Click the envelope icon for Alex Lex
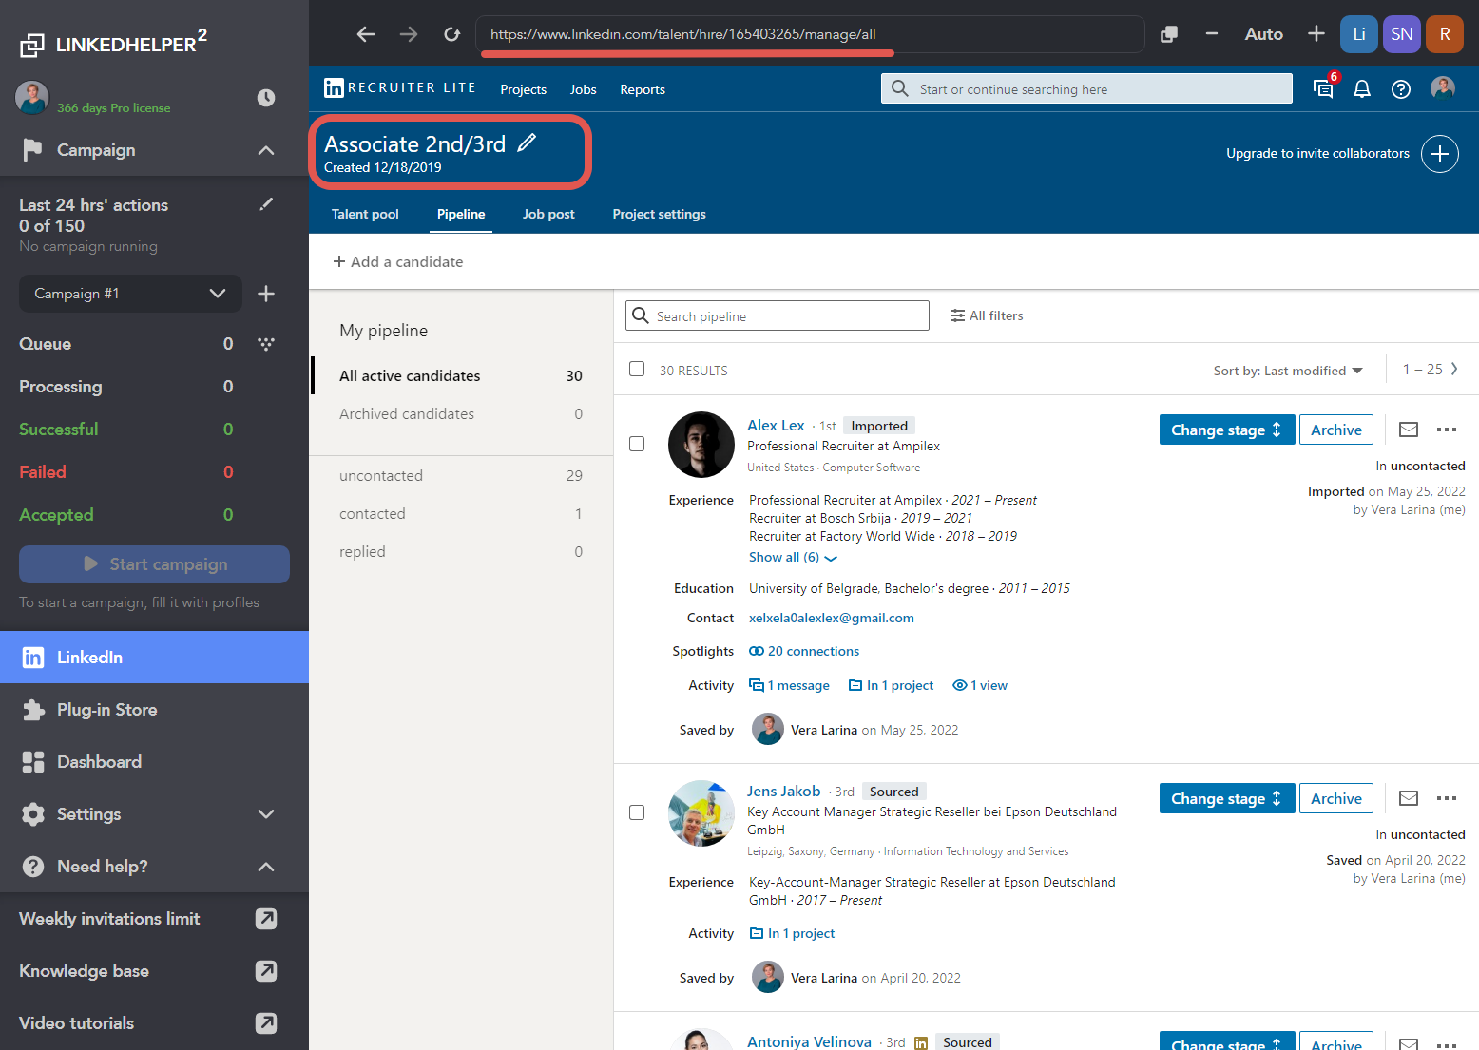The height and width of the screenshot is (1050, 1479). pyautogui.click(x=1409, y=430)
